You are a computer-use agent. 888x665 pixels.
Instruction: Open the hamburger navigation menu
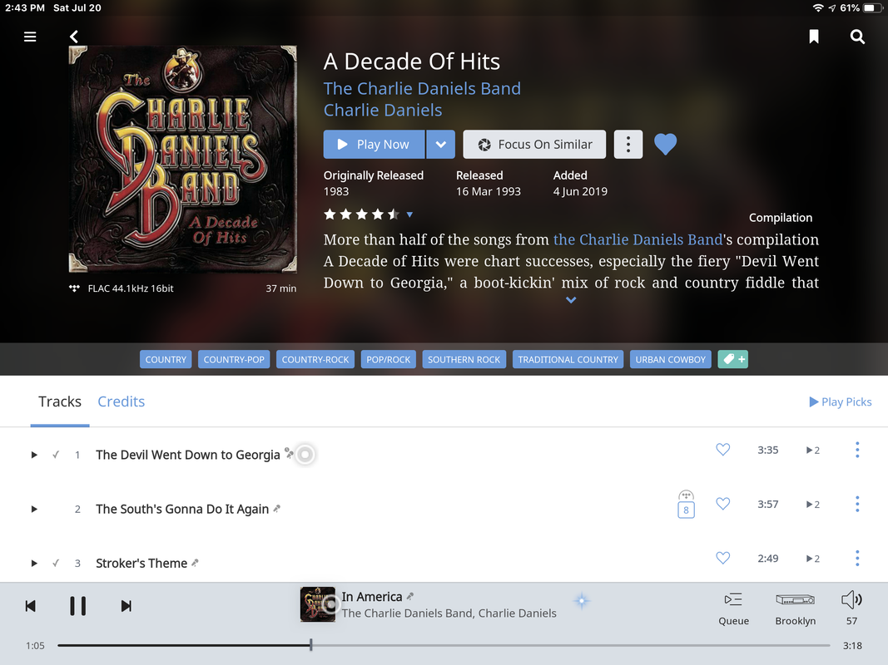point(30,37)
